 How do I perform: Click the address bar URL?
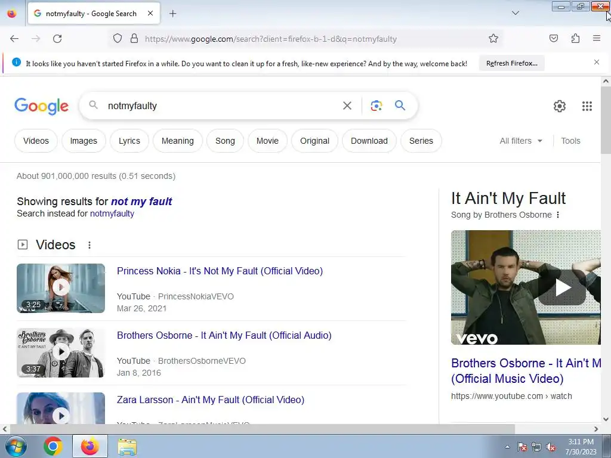click(271, 39)
